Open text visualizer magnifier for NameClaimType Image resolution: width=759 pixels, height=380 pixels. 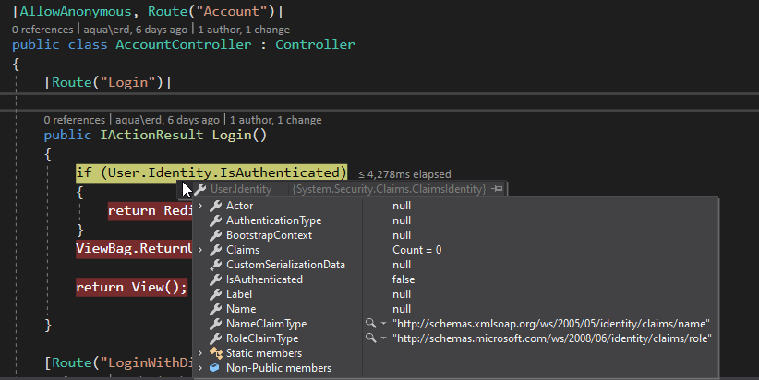371,324
